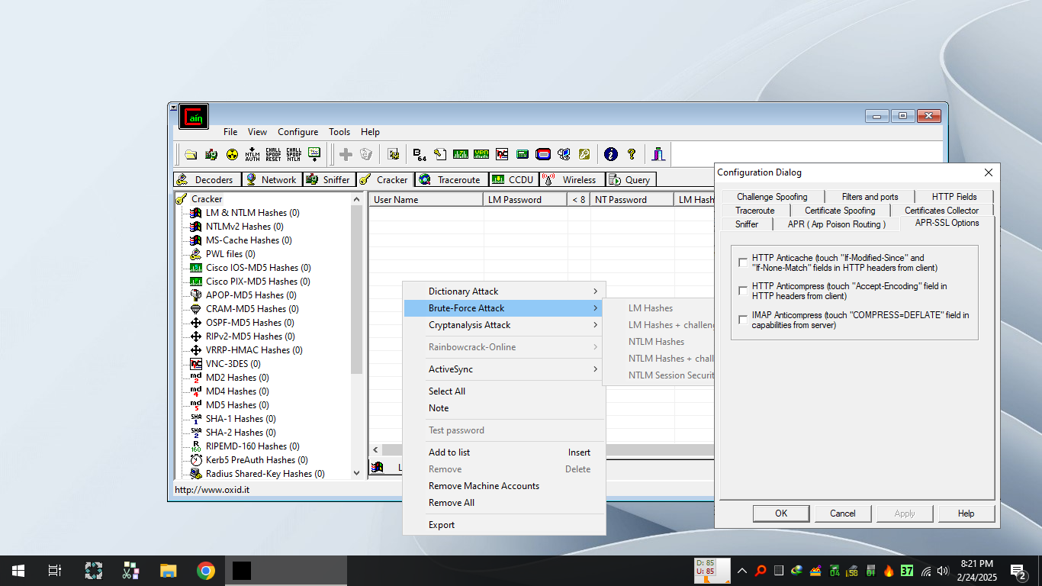Expand the Dictionary Attack submenu arrow

pos(596,291)
